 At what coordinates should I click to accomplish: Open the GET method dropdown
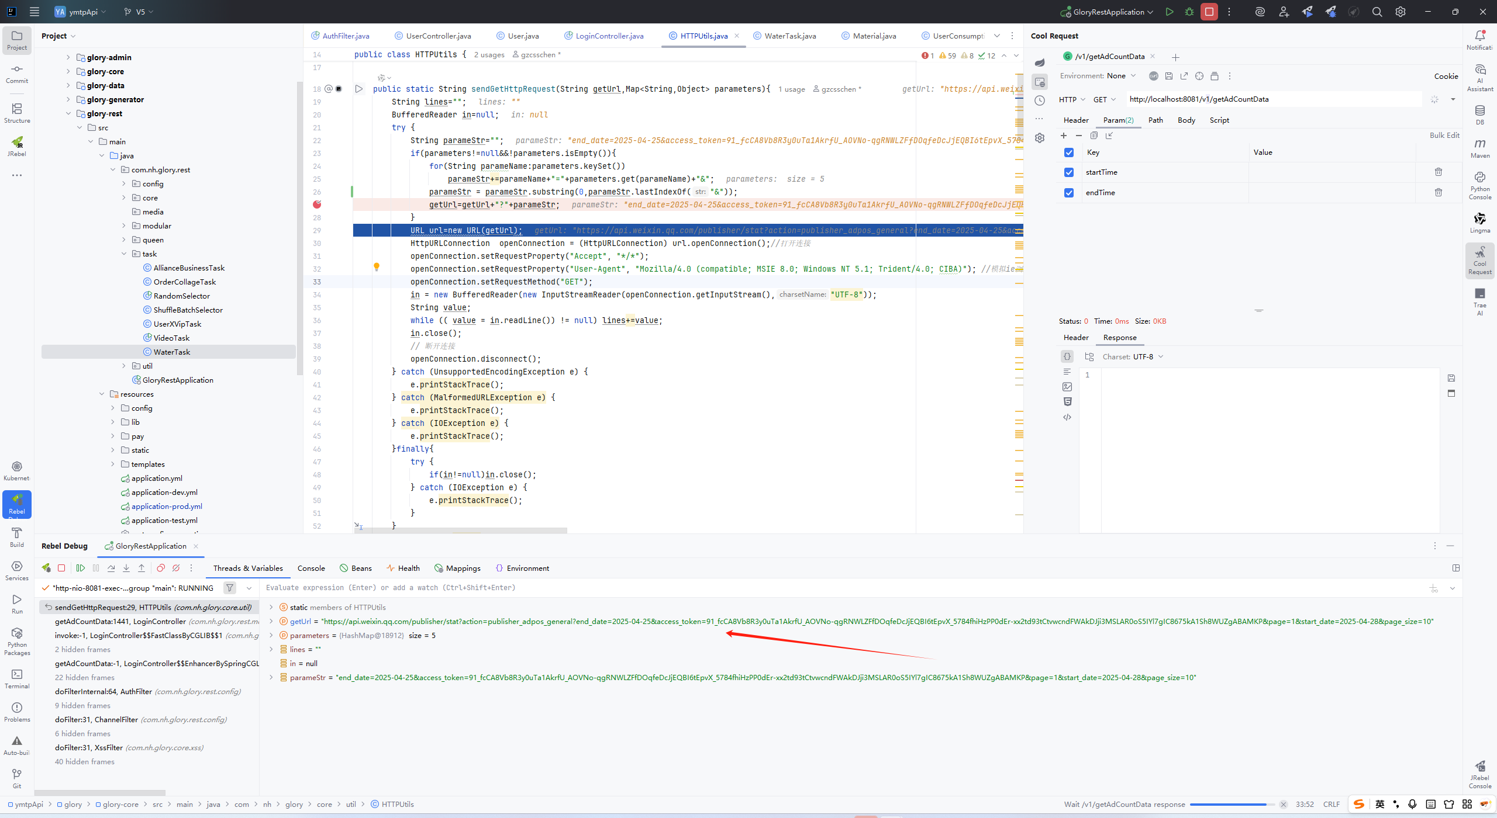1105,99
